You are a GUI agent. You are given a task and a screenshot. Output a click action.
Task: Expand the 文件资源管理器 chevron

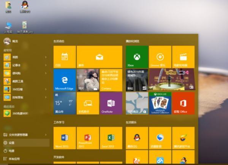click(x=46, y=135)
